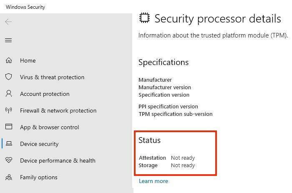Select the Firewall network antenna icon
This screenshot has width=292, height=193.
click(9, 110)
